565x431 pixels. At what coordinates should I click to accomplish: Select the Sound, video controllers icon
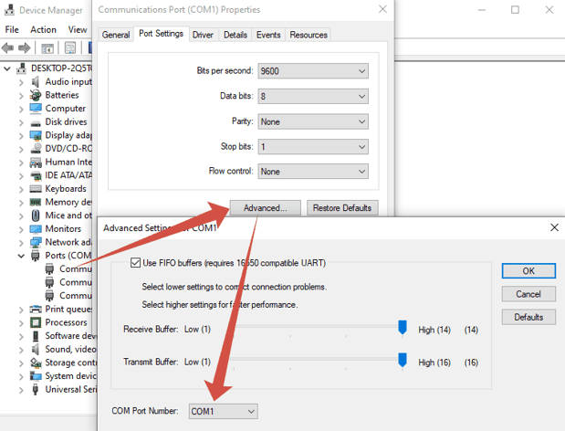[36, 349]
